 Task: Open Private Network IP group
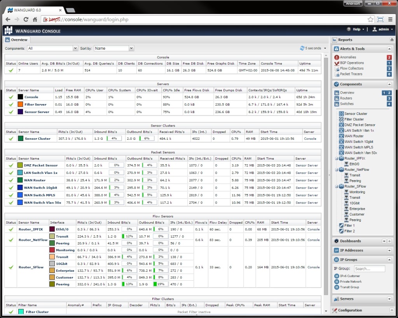[x=351, y=282]
